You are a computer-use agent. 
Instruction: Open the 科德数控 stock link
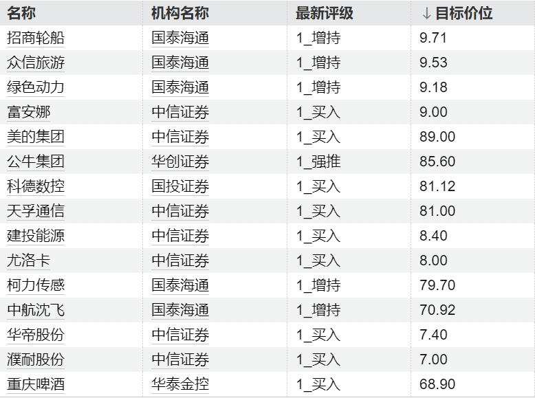pyautogui.click(x=36, y=186)
